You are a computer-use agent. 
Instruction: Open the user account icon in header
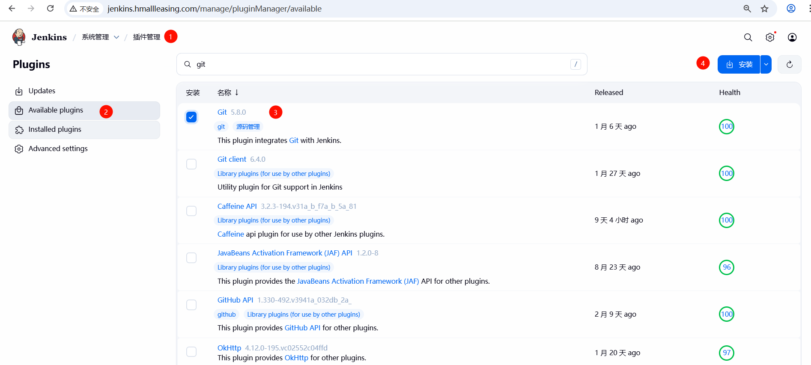(x=792, y=37)
